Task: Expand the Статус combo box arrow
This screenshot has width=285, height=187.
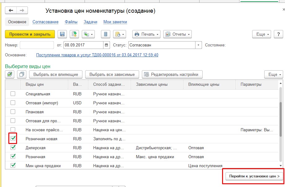Action: tap(199, 45)
